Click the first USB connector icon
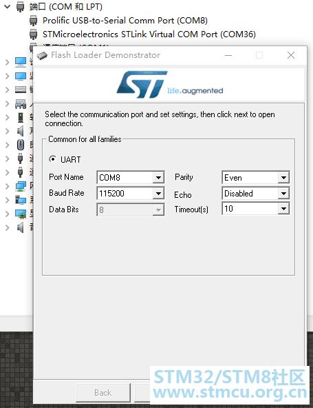The image size is (313, 408). (20, 159)
